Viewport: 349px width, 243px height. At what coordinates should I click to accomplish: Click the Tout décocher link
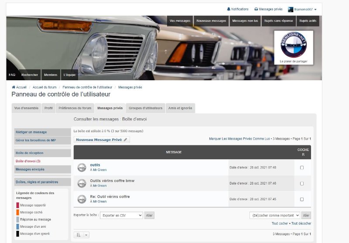pyautogui.click(x=301, y=223)
